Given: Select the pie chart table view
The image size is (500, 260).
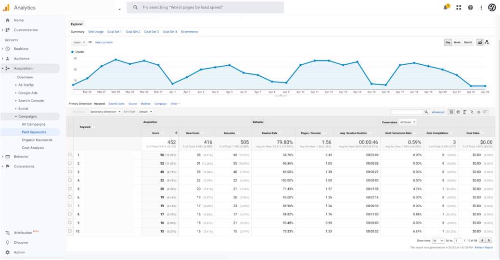Looking at the screenshot, I should [458, 112].
